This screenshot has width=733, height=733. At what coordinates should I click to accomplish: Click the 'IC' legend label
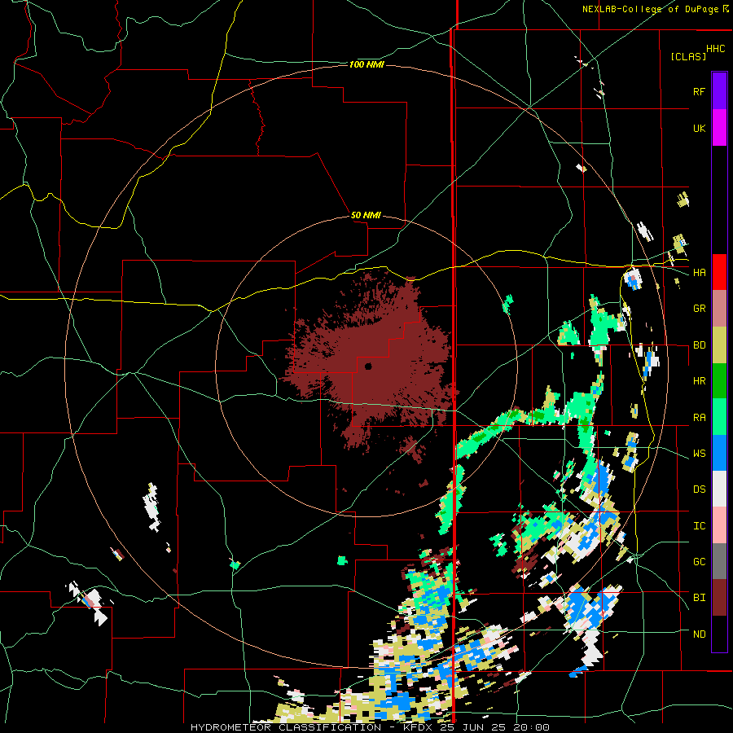[699, 526]
